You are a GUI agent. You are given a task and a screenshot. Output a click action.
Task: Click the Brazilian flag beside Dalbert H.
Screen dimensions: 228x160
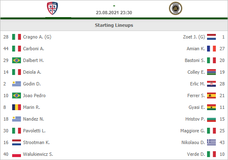16,60
